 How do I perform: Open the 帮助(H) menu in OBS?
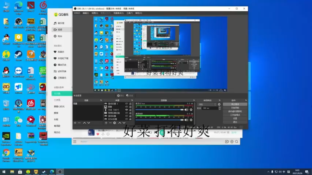tap(139, 13)
